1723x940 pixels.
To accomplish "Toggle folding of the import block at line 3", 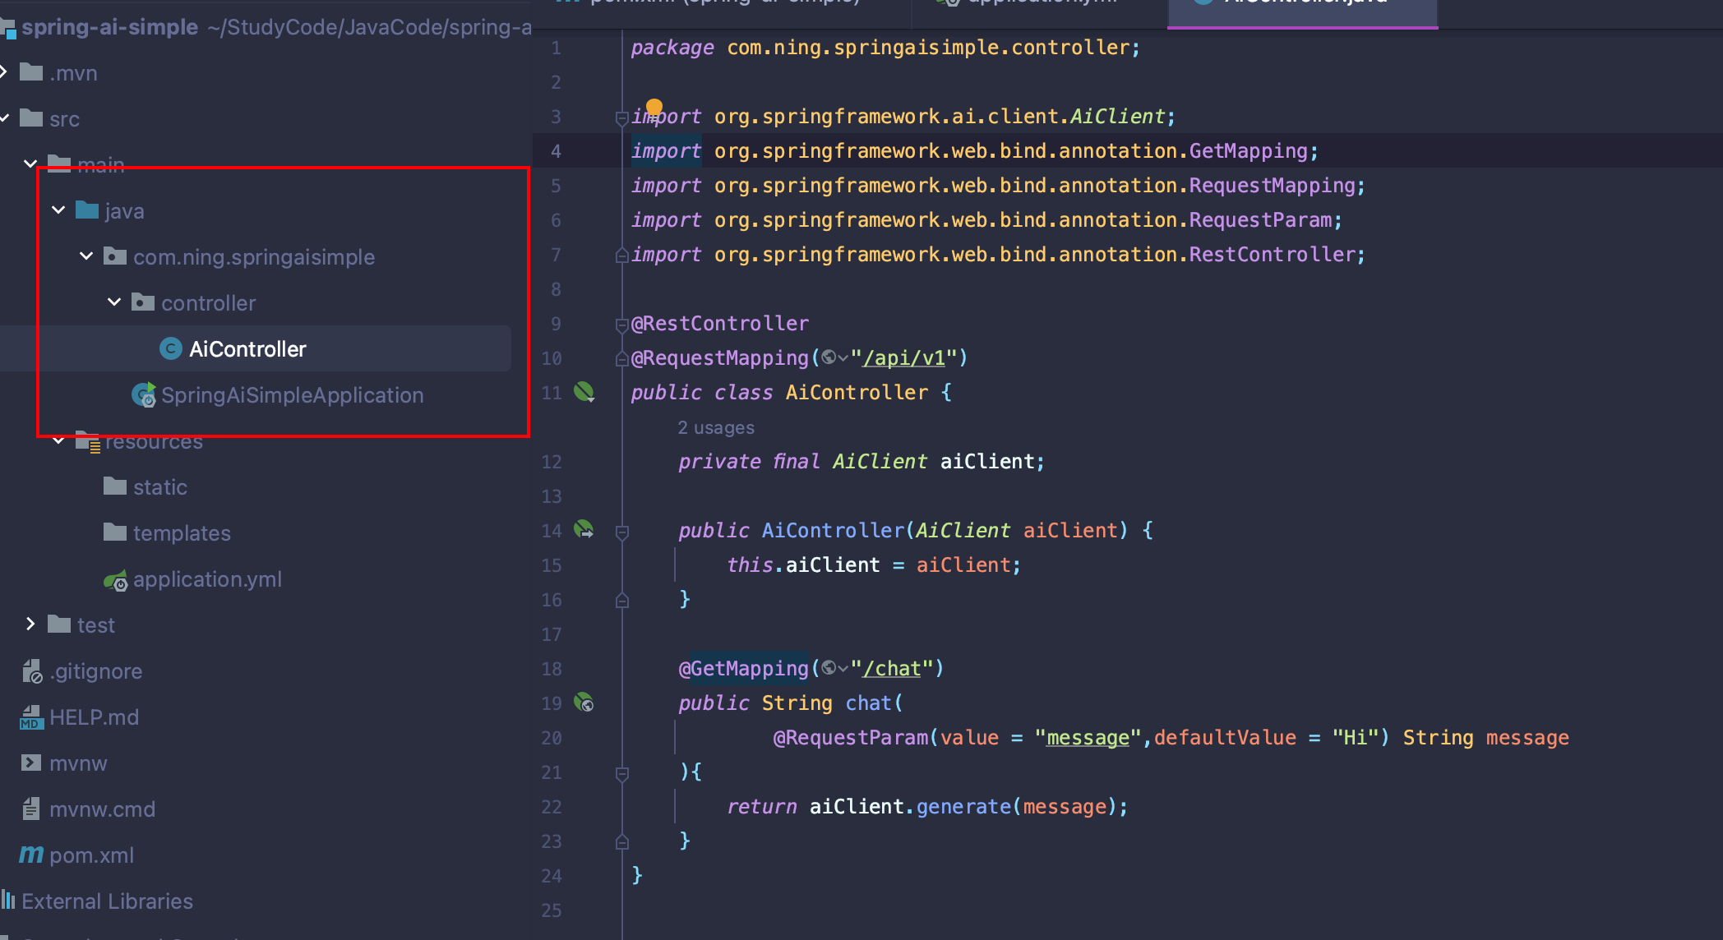I will point(621,117).
